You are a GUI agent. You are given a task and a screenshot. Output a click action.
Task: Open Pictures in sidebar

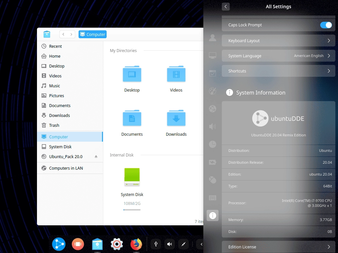pyautogui.click(x=70, y=96)
